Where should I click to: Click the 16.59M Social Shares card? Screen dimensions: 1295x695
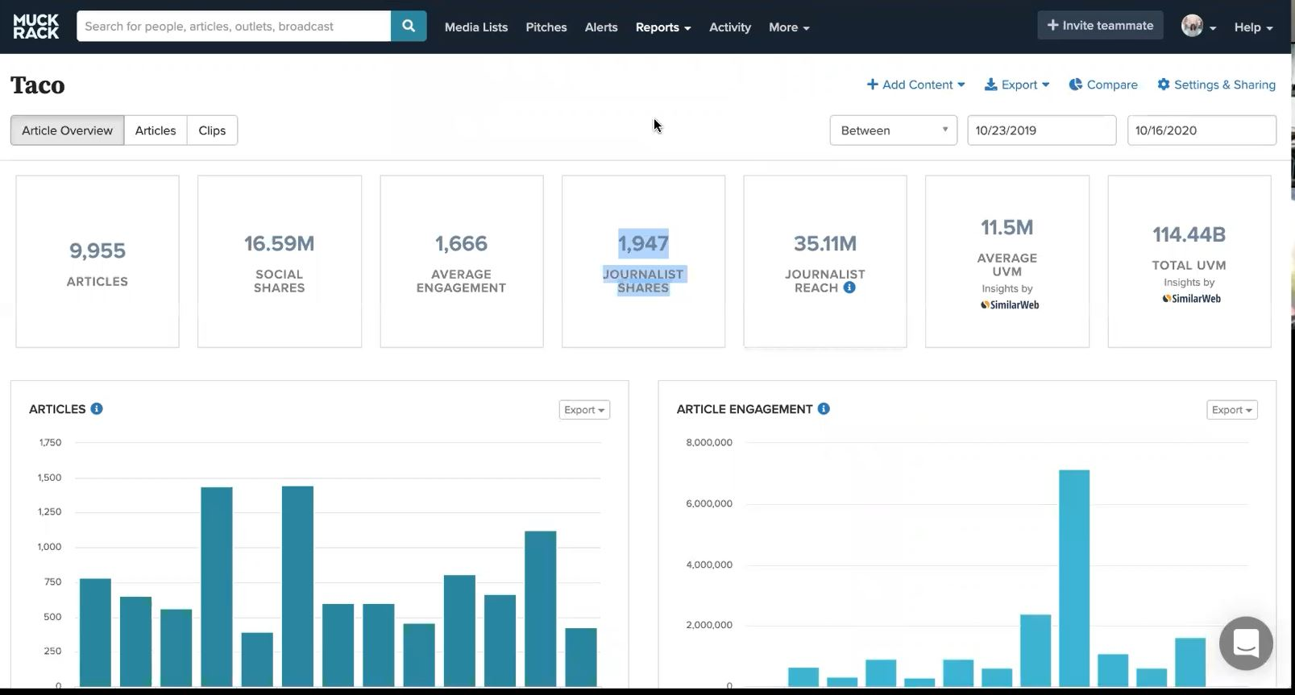[x=280, y=262]
